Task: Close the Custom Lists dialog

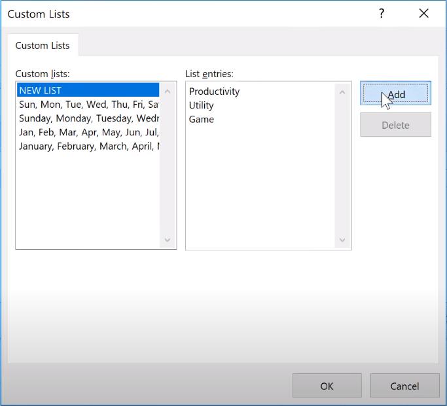Action: tap(423, 14)
